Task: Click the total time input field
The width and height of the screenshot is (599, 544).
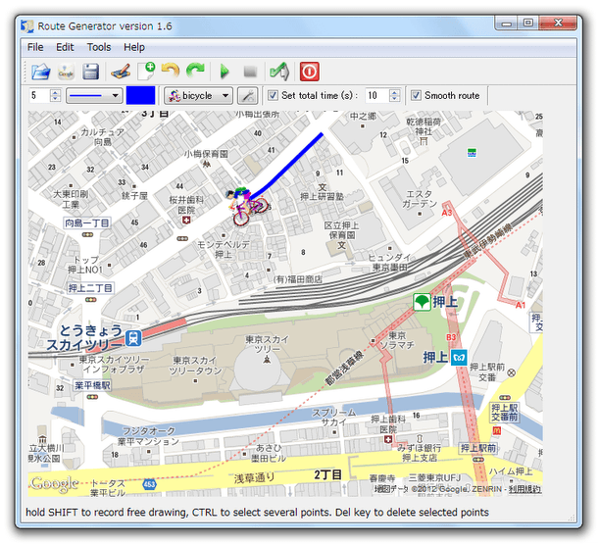Action: click(377, 95)
